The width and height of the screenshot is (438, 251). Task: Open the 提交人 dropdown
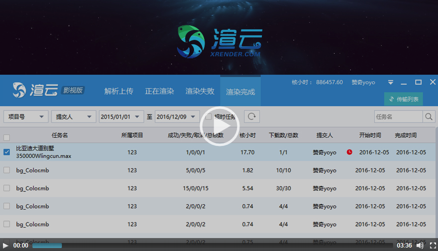click(x=74, y=117)
